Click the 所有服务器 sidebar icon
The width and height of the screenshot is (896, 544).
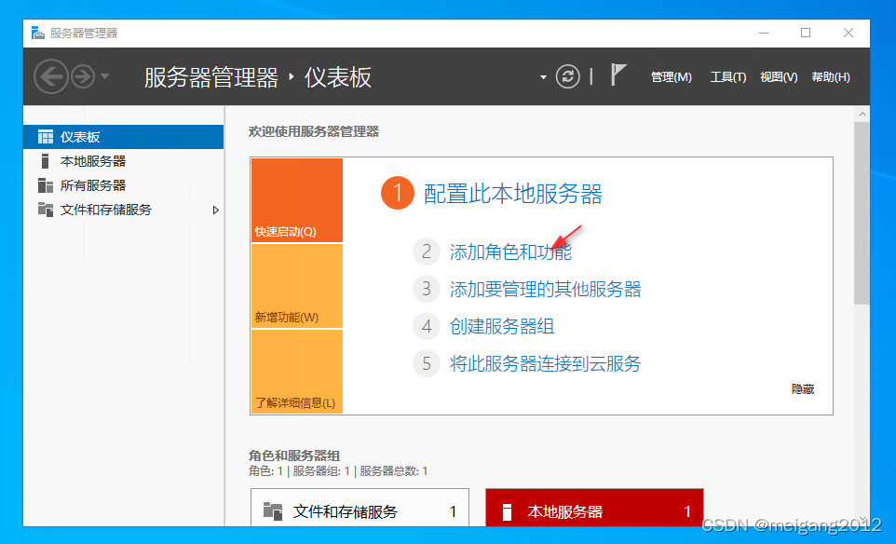46,185
